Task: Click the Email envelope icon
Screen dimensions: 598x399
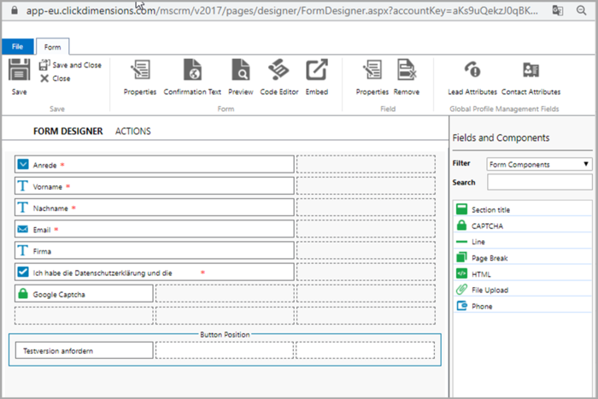Action: coord(23,229)
